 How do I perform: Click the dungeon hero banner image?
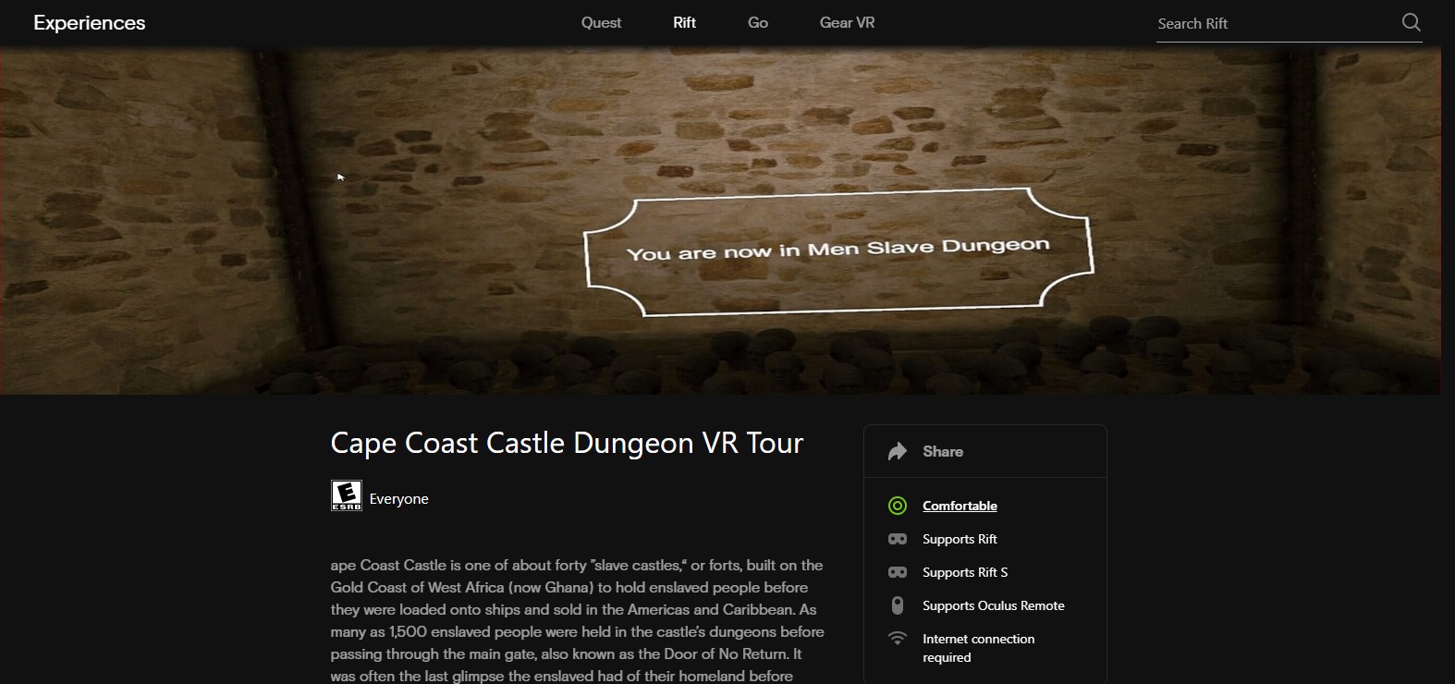coord(720,221)
